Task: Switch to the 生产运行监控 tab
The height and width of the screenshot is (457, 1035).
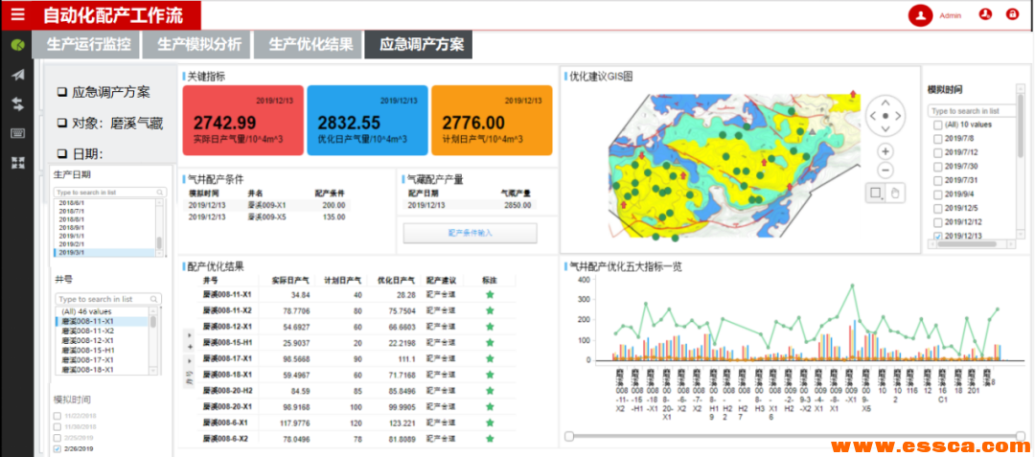Action: tap(86, 44)
